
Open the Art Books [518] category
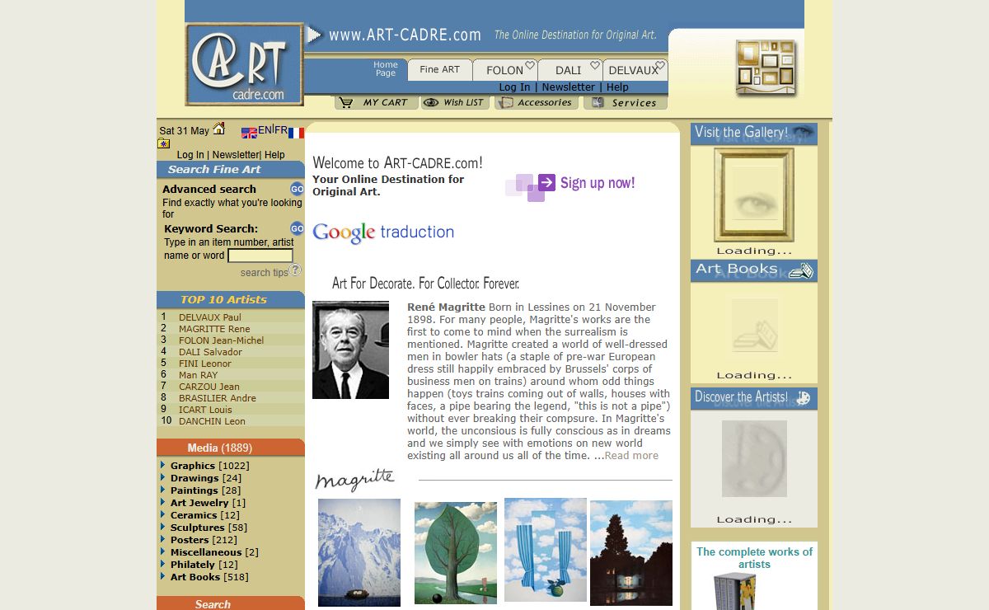tap(209, 577)
